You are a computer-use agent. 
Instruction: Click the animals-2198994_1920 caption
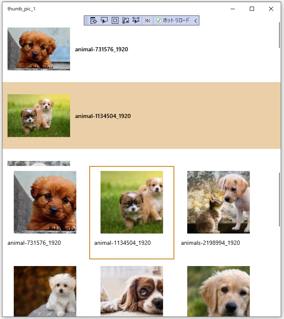click(211, 243)
